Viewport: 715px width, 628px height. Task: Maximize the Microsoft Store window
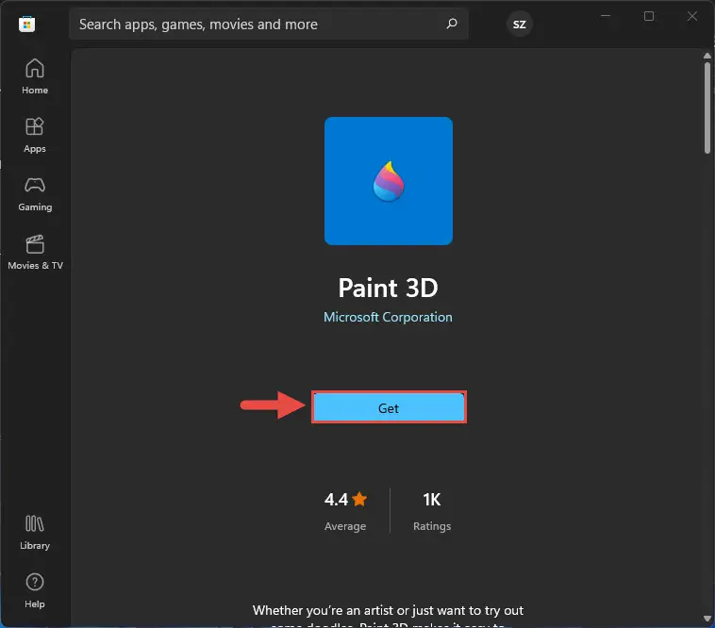pos(649,16)
